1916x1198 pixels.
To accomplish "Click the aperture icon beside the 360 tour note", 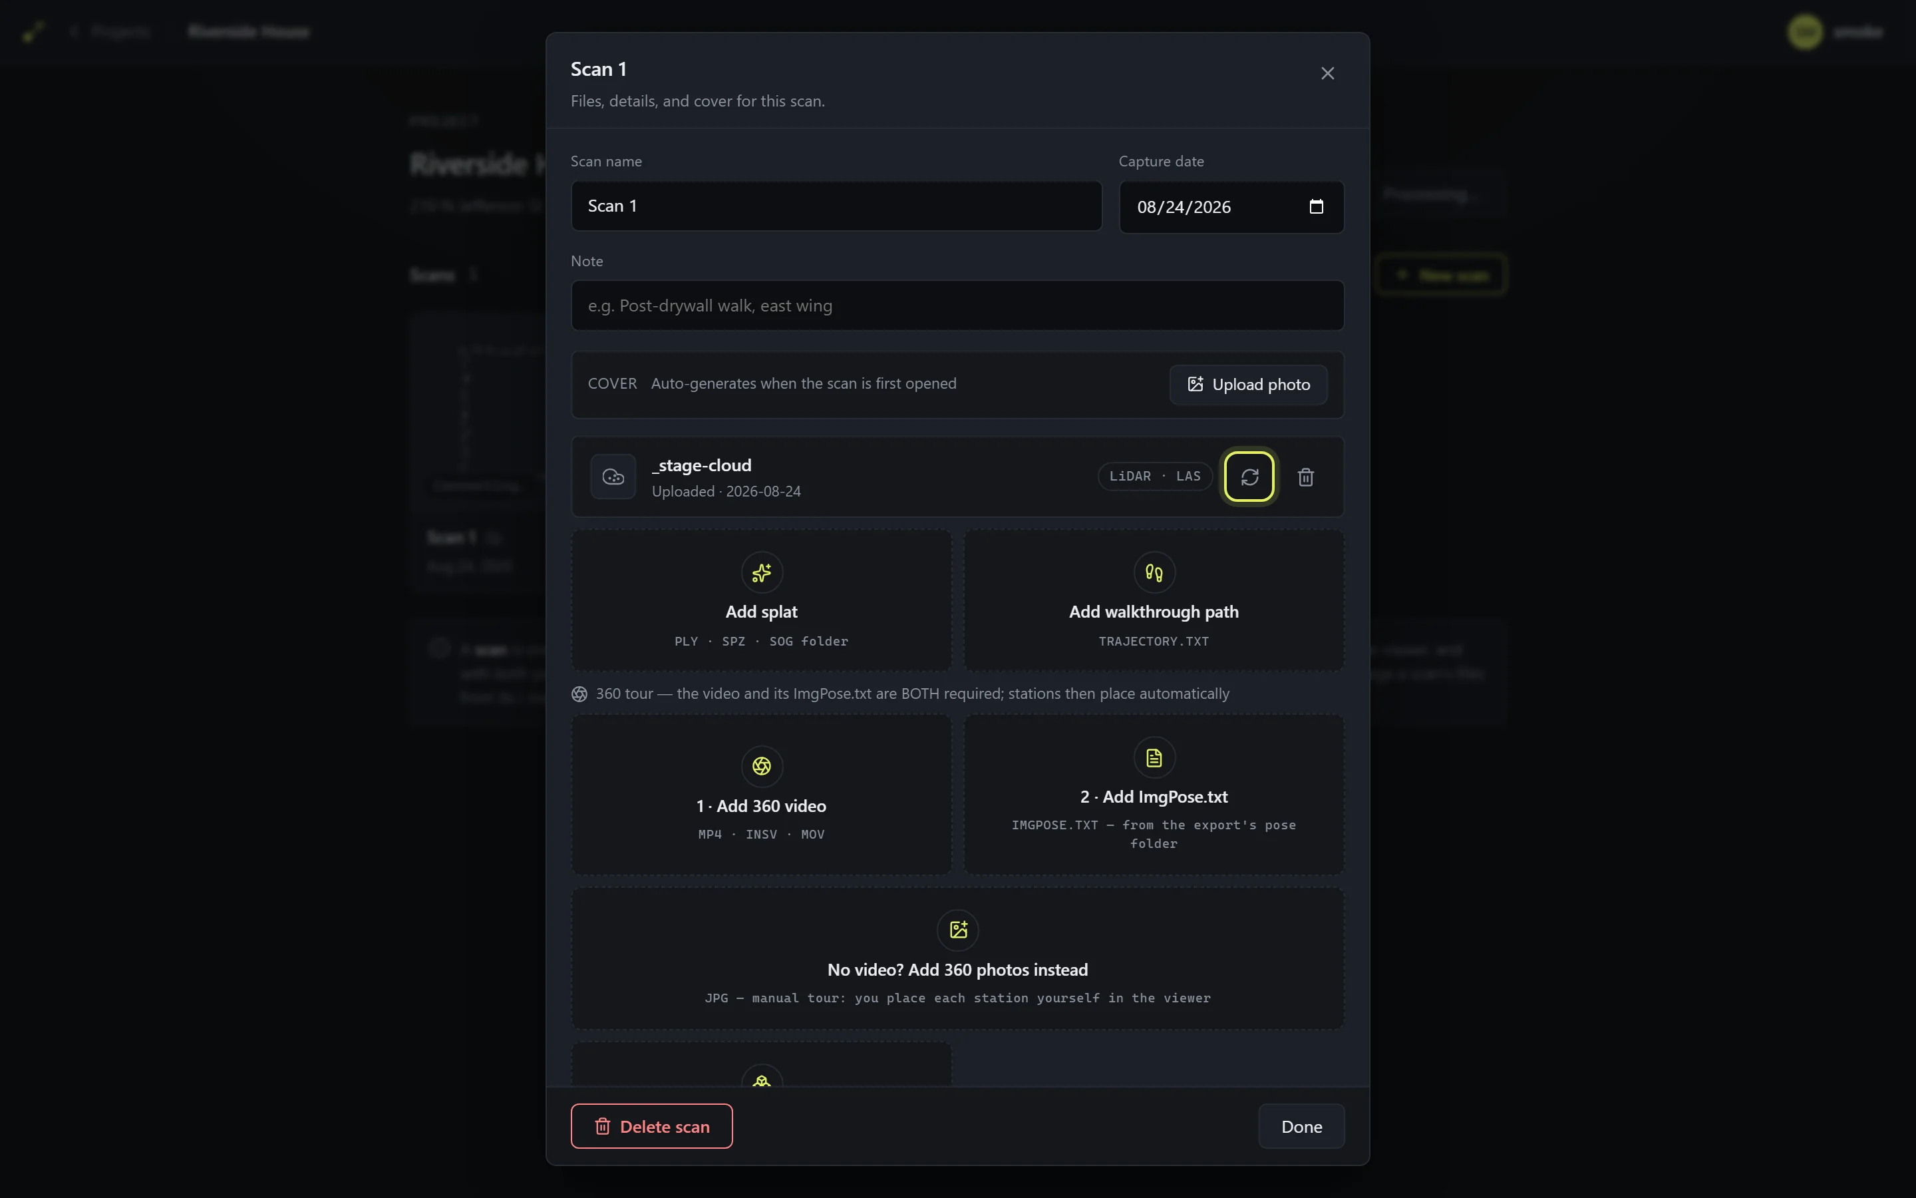I will tap(579, 694).
